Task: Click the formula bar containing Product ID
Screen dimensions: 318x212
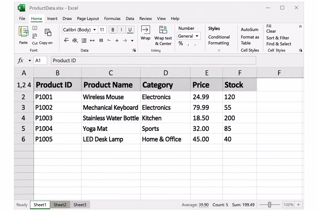Action: (154, 60)
